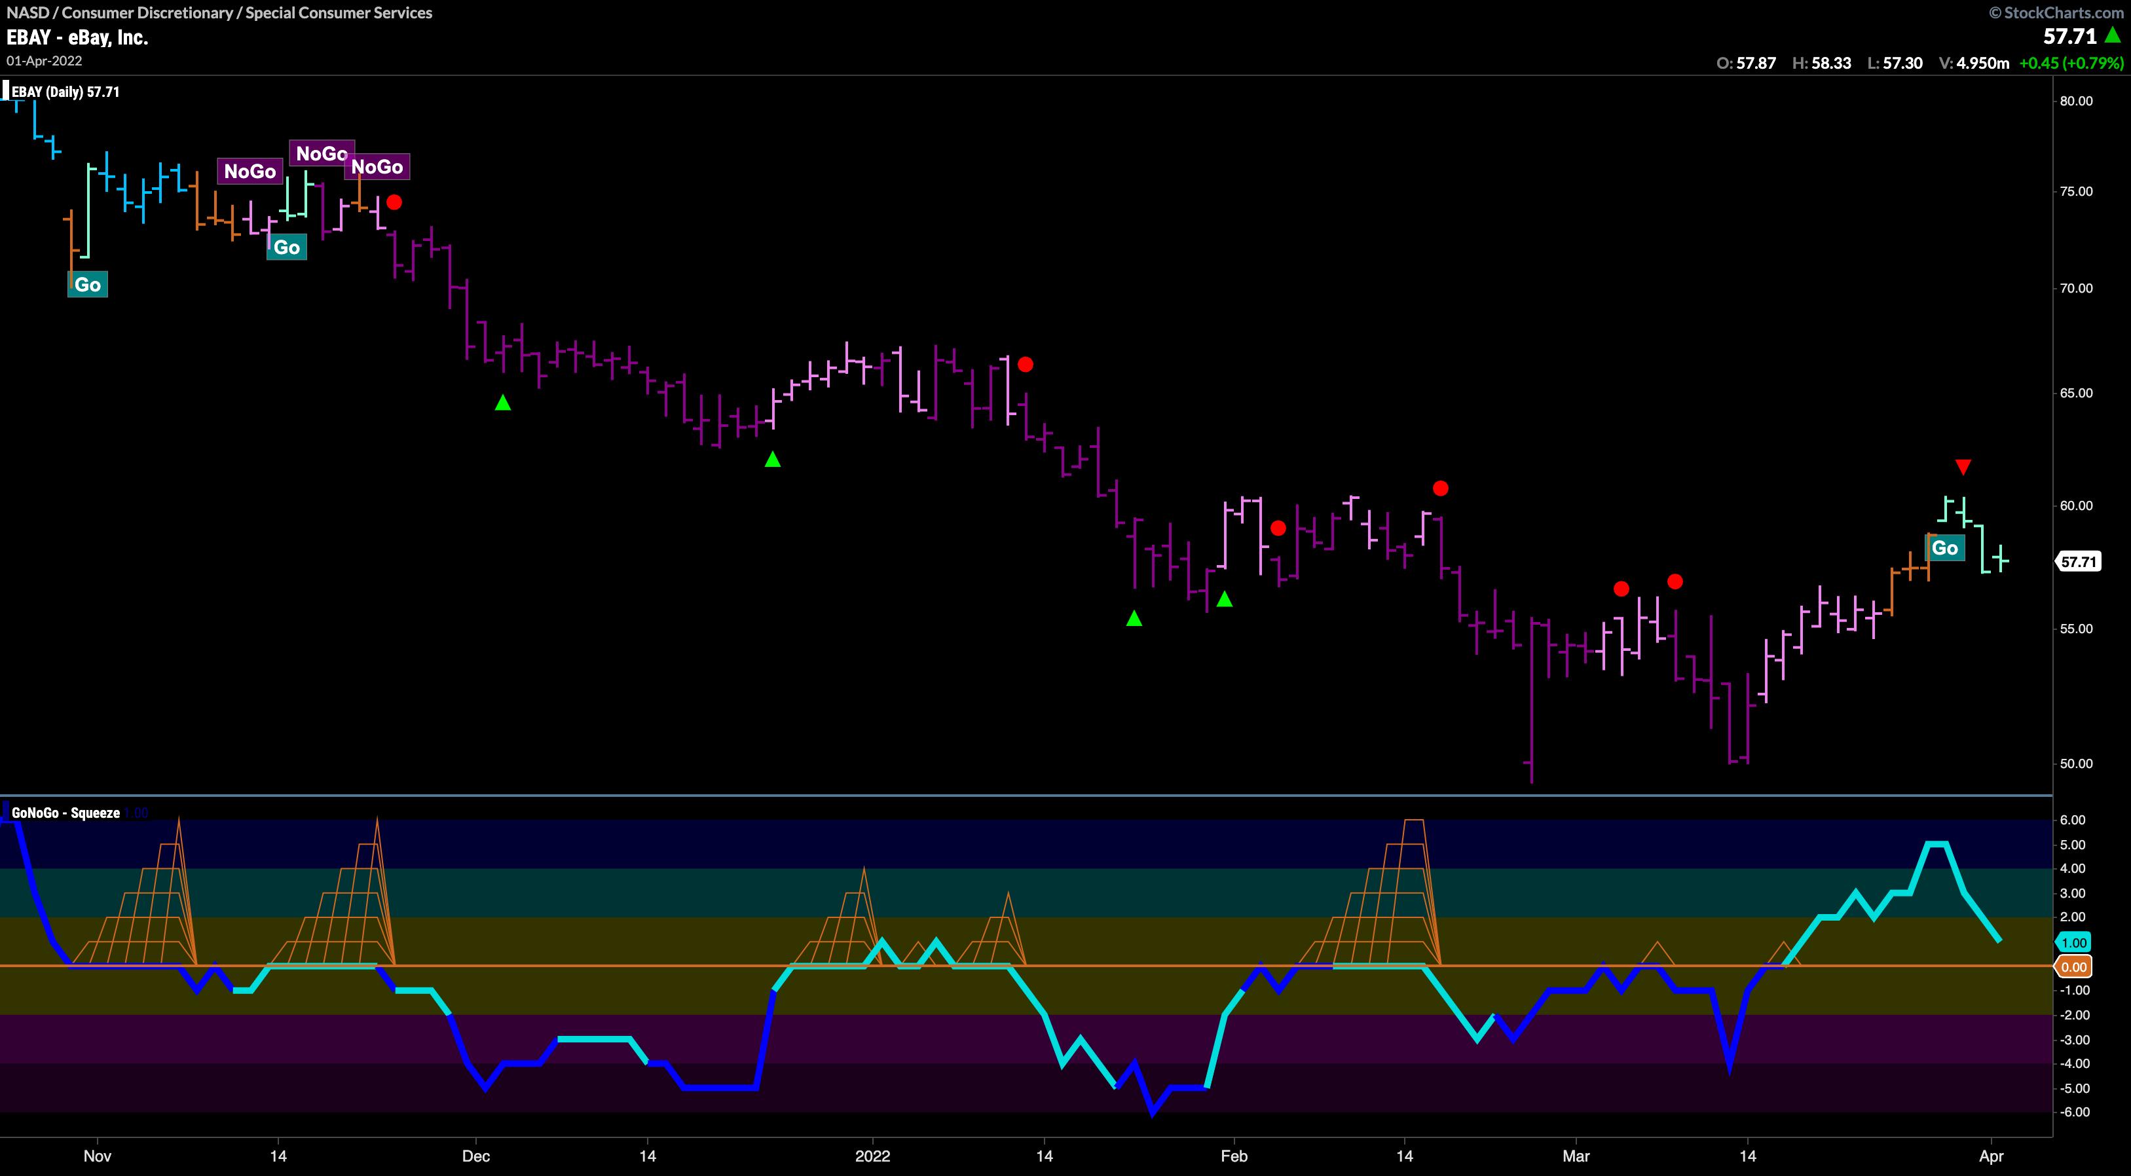Click the EBAY (Daily) 57.71 legend label
Screen dimensions: 2131x1176
(66, 92)
